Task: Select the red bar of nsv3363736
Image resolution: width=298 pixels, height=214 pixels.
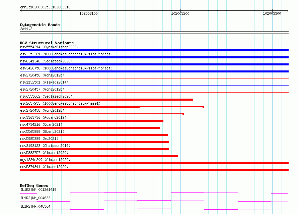Action: [92, 121]
